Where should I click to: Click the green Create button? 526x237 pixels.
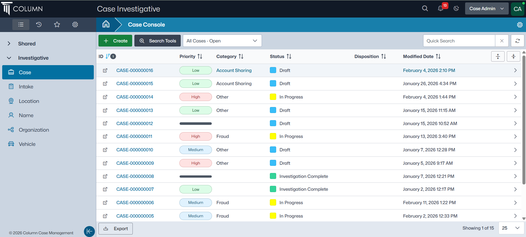point(115,41)
